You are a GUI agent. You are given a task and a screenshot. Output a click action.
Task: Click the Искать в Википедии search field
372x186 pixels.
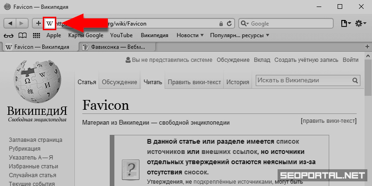[x=302, y=80]
